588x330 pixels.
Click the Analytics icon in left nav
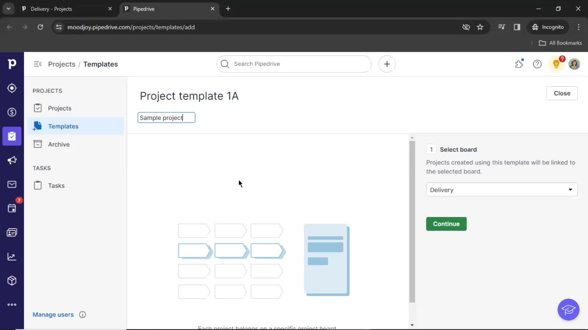[12, 256]
